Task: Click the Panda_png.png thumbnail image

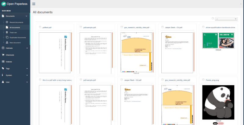Action: (x=218, y=102)
